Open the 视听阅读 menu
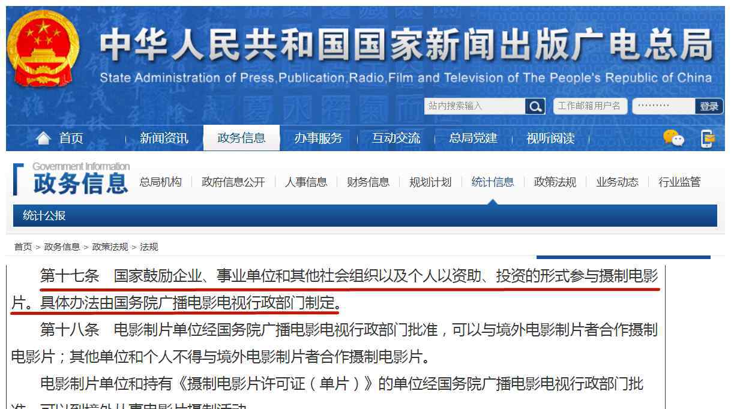 pos(550,139)
